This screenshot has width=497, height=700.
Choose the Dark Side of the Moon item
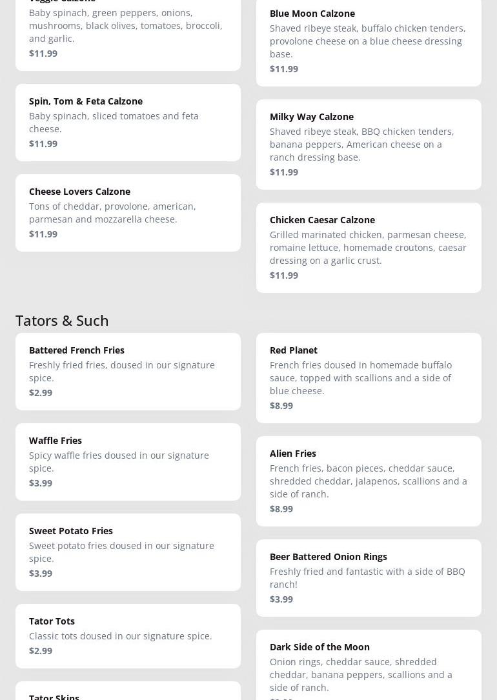point(369,665)
